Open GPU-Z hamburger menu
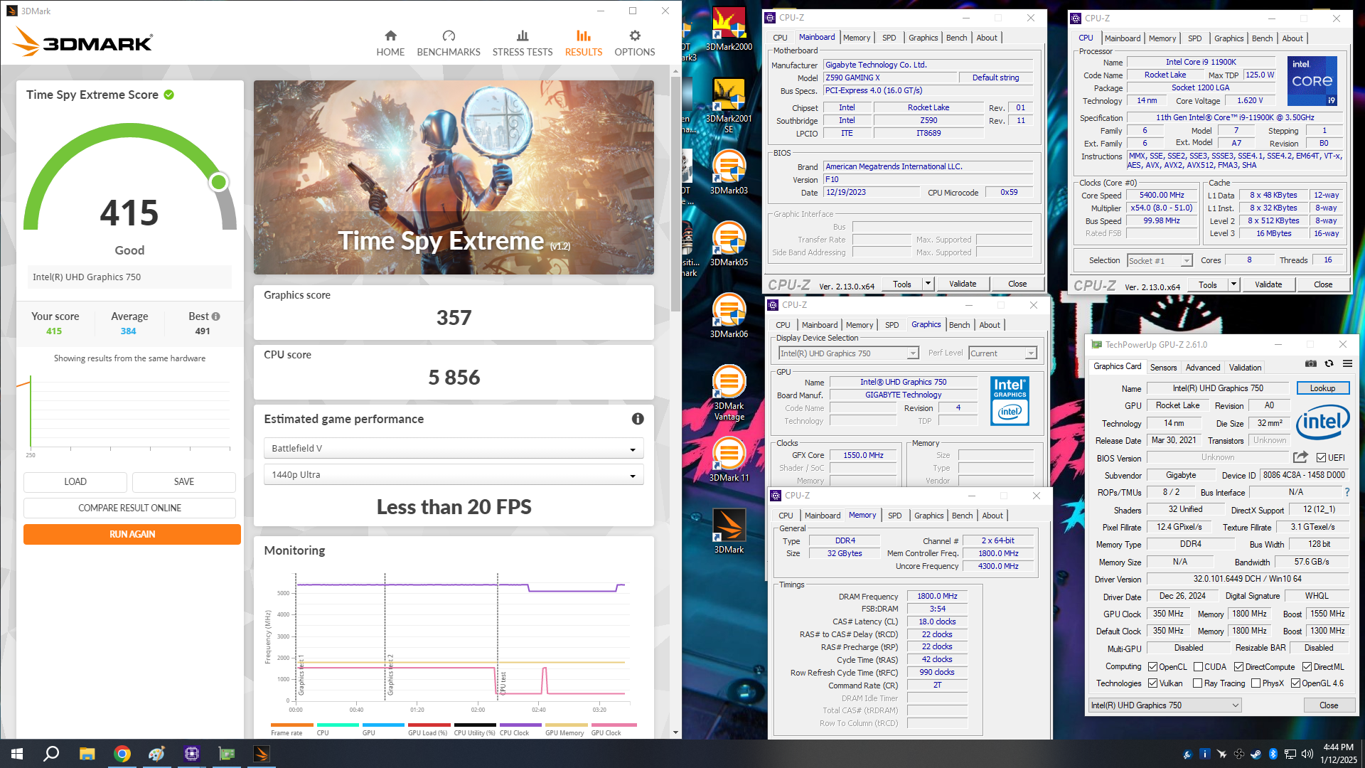This screenshot has height=768, width=1365. 1347,363
